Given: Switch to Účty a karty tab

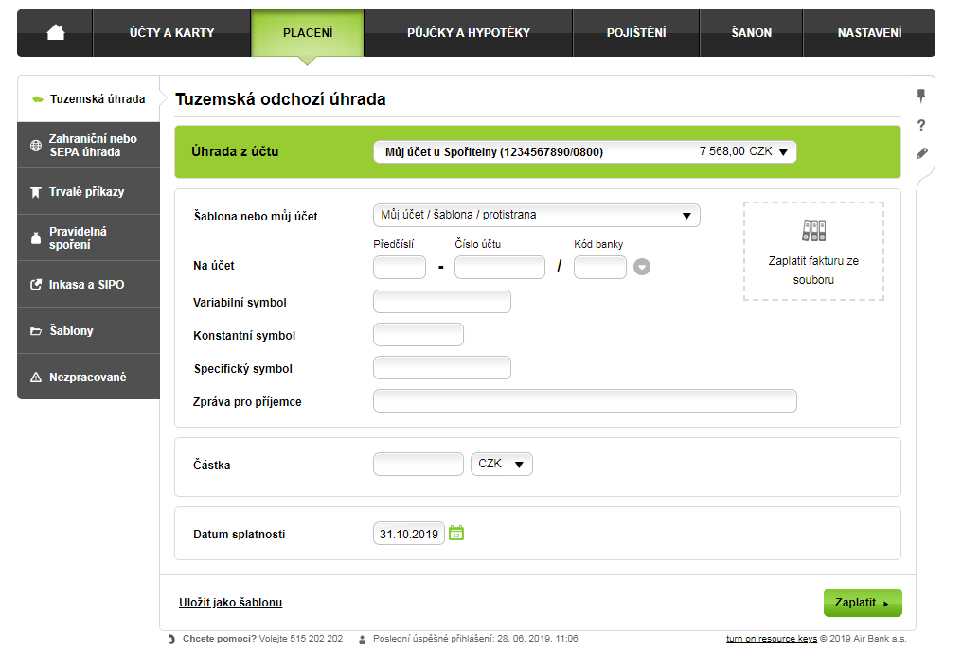Looking at the screenshot, I should click(171, 33).
